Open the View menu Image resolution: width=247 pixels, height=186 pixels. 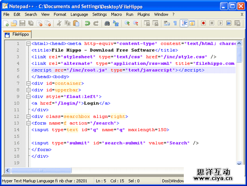click(x=45, y=14)
